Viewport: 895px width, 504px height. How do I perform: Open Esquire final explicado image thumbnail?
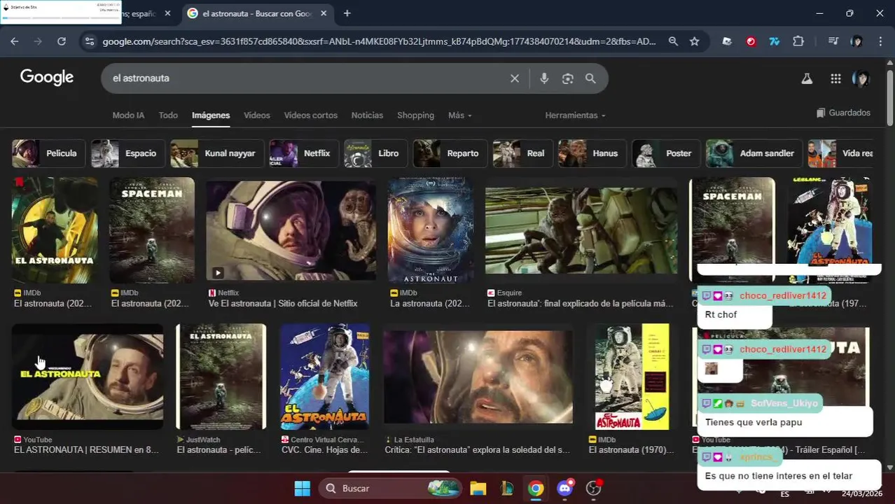click(582, 230)
